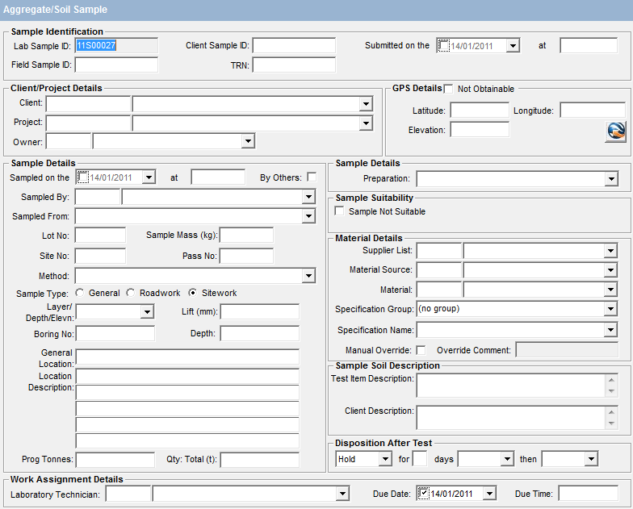
Task: Check the Sample Not Suitable box
Action: pyautogui.click(x=340, y=211)
